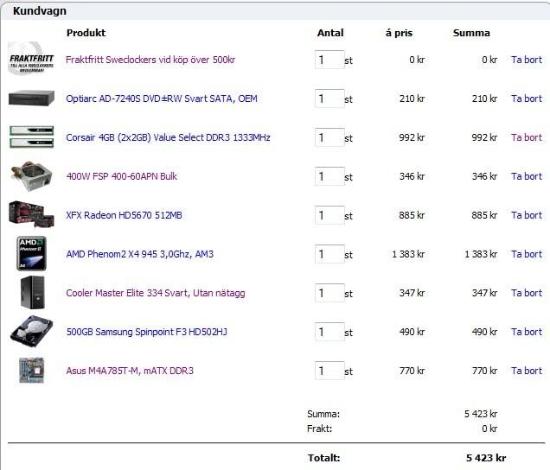This screenshot has height=470, width=550.
Task: Remove Asus M4A785T-M with Ta bort
Action: (526, 371)
